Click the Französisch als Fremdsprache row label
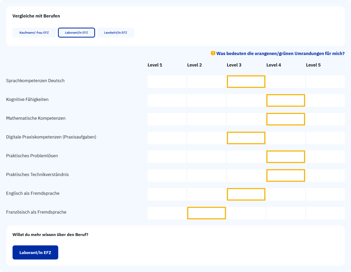The height and width of the screenshot is (272, 351). pos(36,212)
